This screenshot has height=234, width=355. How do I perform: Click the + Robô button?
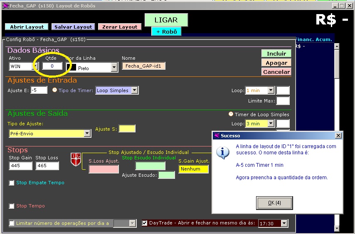[x=166, y=32]
